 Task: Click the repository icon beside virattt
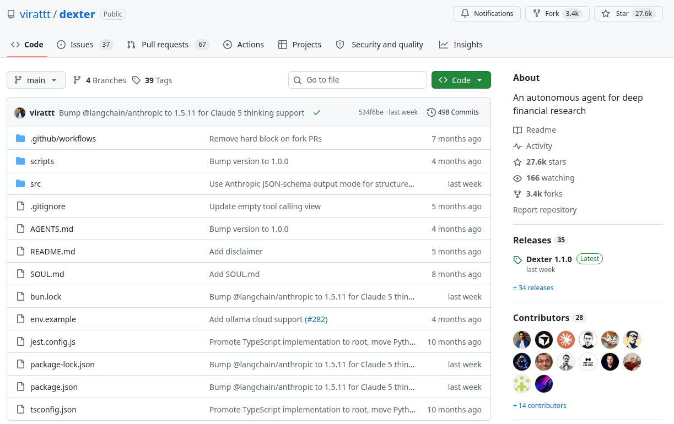point(11,14)
